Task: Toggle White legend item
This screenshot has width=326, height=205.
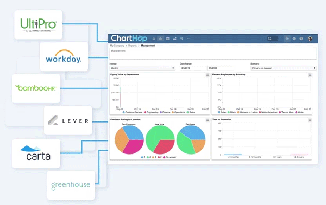Action: 299,112
